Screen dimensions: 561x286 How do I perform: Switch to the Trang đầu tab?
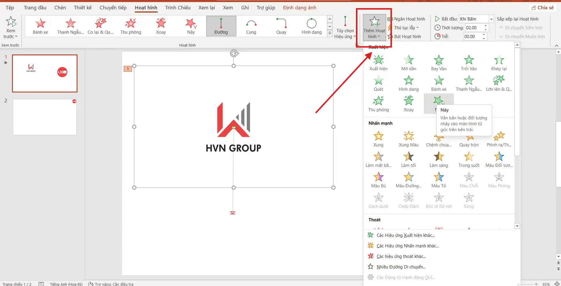(x=35, y=8)
